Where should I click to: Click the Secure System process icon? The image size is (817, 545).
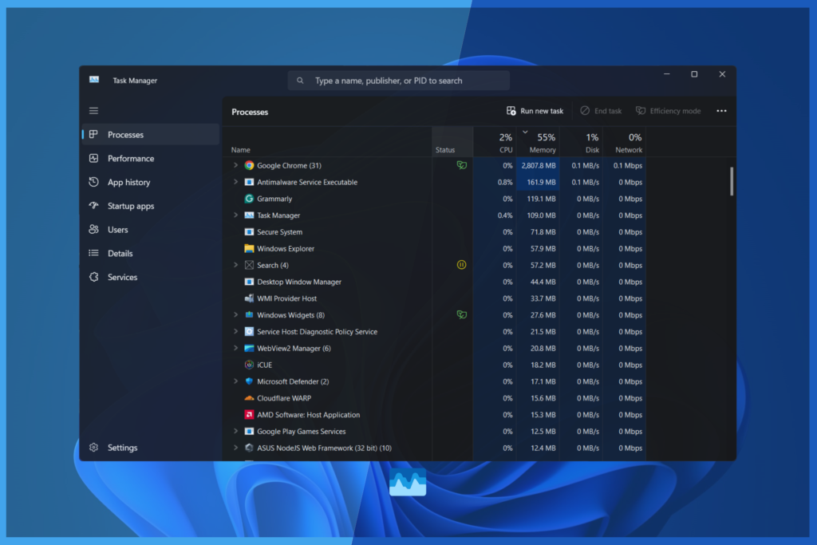(x=249, y=232)
